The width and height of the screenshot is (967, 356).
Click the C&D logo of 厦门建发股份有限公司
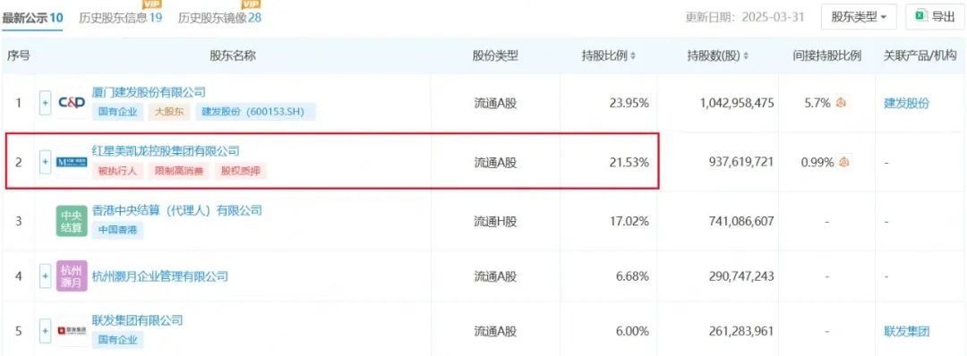point(73,103)
